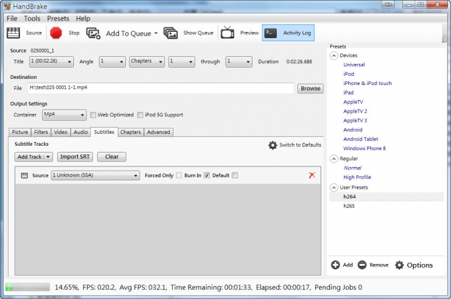Collapse the Regular presets group
Image resolution: width=451 pixels, height=299 pixels.
pos(334,159)
